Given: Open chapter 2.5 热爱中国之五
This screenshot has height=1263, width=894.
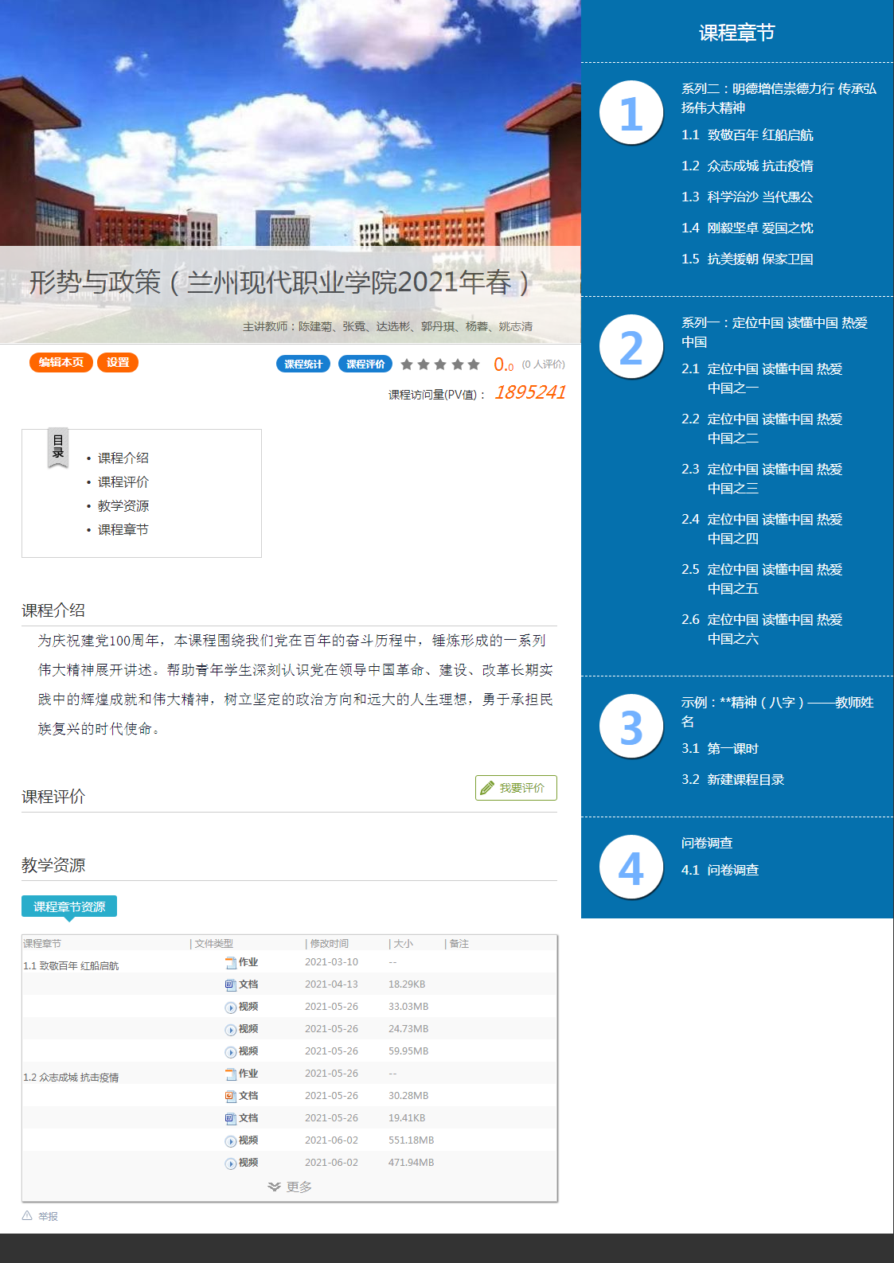Looking at the screenshot, I should (762, 579).
